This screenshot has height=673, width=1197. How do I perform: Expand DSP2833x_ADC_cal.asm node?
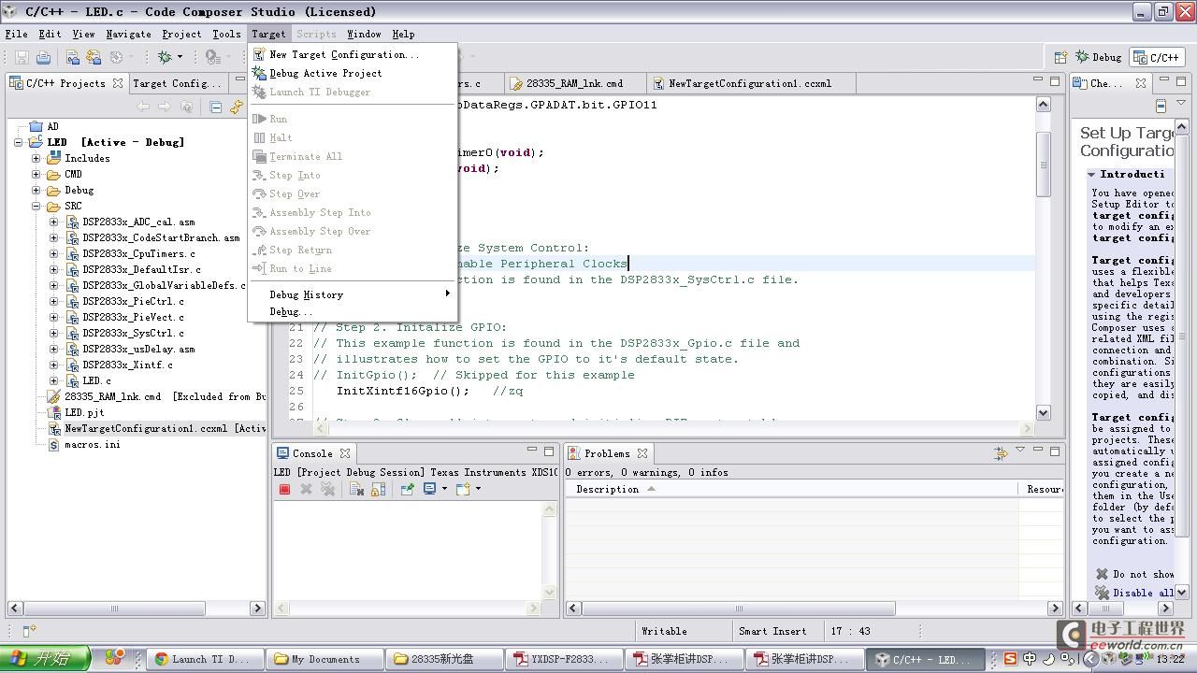[53, 222]
